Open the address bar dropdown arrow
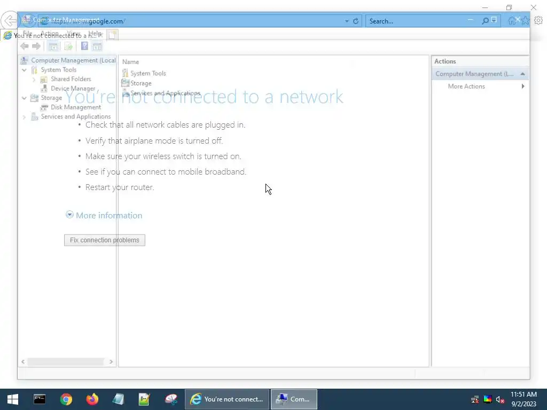 [x=347, y=21]
